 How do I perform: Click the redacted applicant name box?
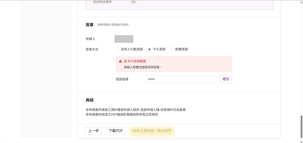point(124,39)
